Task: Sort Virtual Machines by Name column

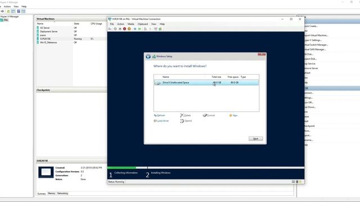Action: tap(40, 24)
